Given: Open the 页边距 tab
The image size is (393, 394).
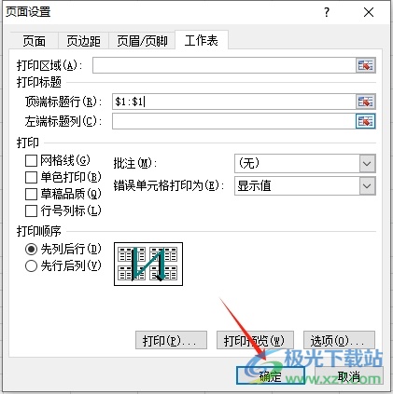Looking at the screenshot, I should (x=83, y=41).
